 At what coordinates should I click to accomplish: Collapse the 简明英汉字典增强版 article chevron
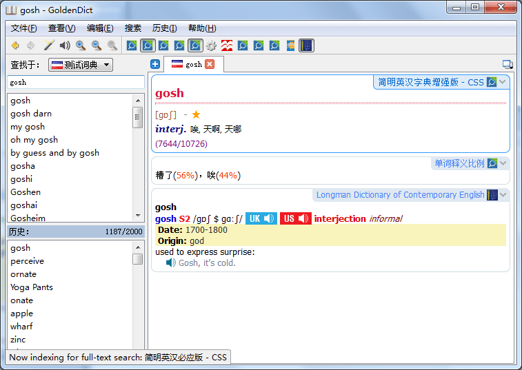[x=503, y=82]
